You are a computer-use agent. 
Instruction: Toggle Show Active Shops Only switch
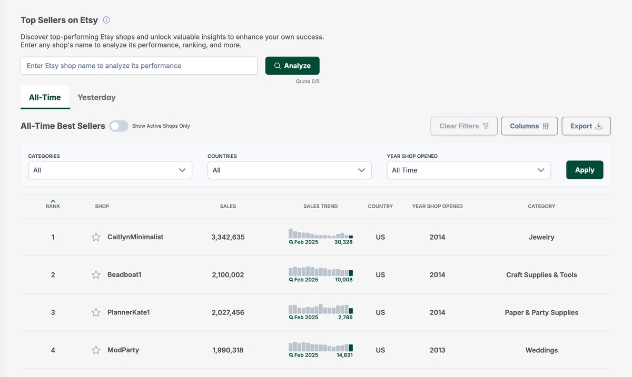pyautogui.click(x=118, y=126)
